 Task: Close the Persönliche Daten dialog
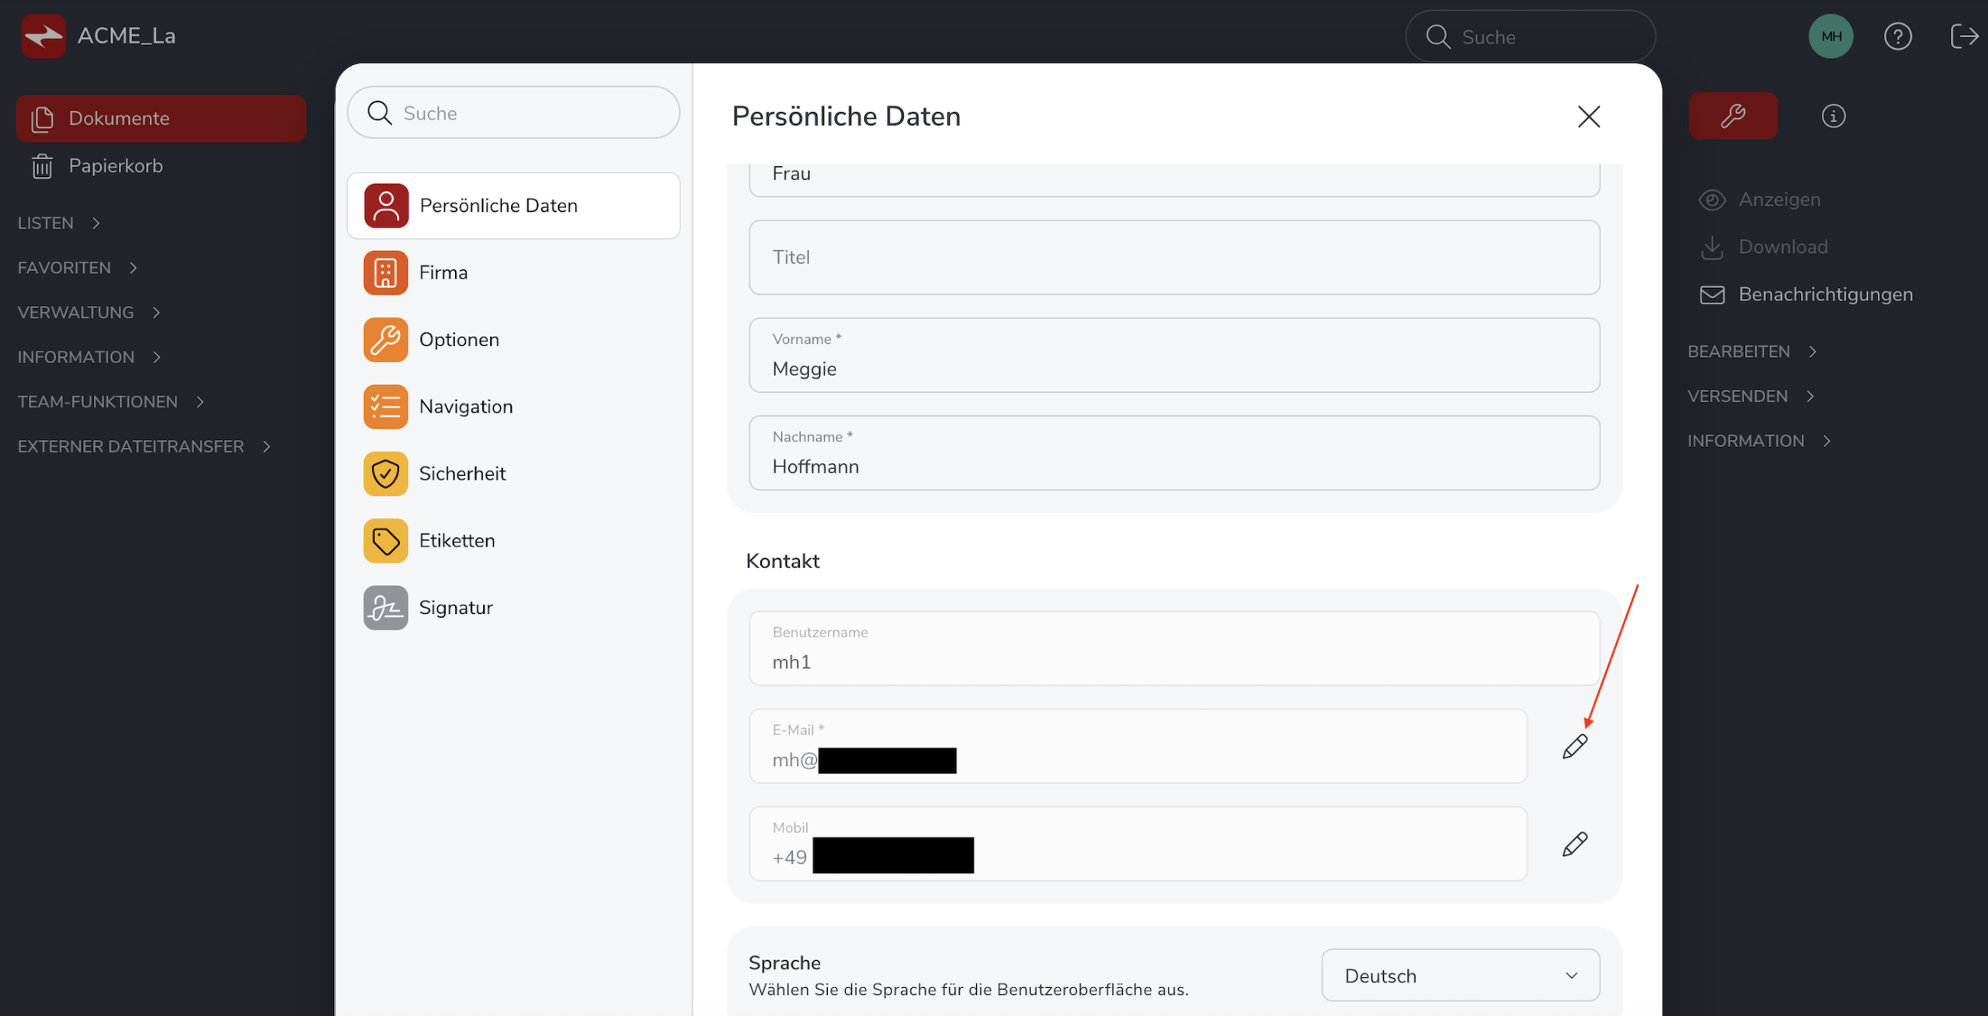pyautogui.click(x=1588, y=116)
